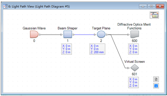Image resolution: width=167 pixels, height=96 pixels.
Task: Click the Beam Shaper coordinates box
Action: click(x=66, y=49)
